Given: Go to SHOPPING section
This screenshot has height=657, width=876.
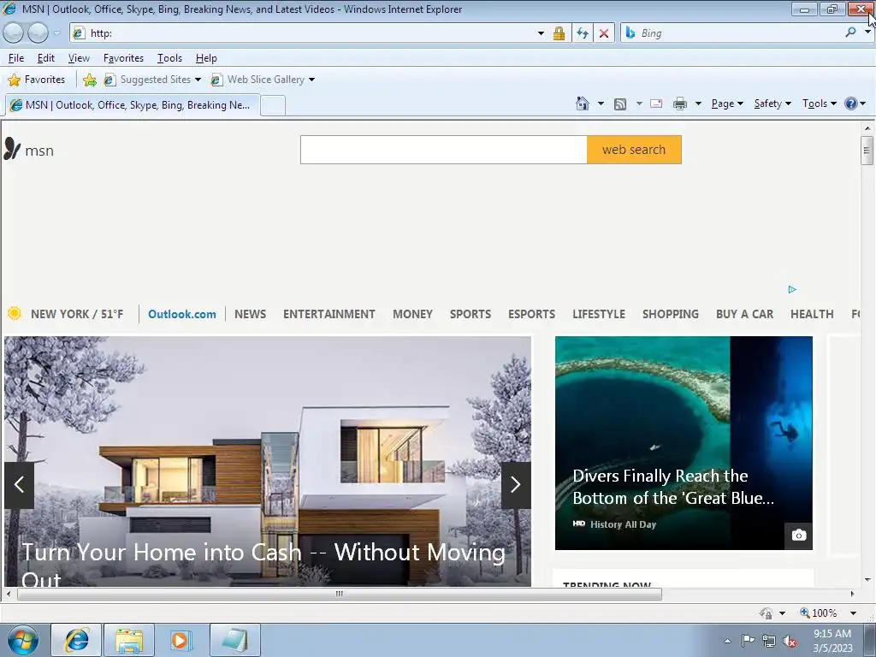Looking at the screenshot, I should point(671,314).
